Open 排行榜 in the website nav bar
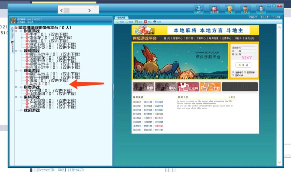 (189, 38)
